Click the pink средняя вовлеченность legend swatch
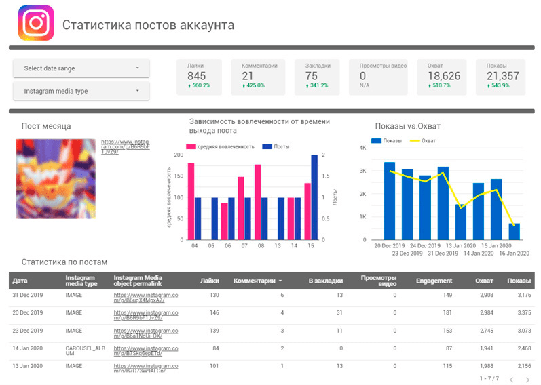Image resolution: width=541 pixels, height=385 pixels. [192, 146]
